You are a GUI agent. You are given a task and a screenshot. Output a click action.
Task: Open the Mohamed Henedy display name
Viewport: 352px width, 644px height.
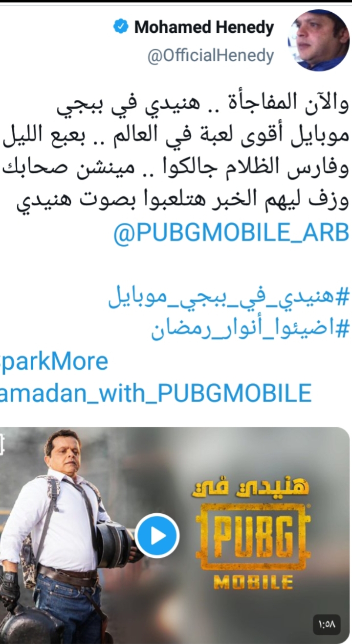[x=204, y=27]
